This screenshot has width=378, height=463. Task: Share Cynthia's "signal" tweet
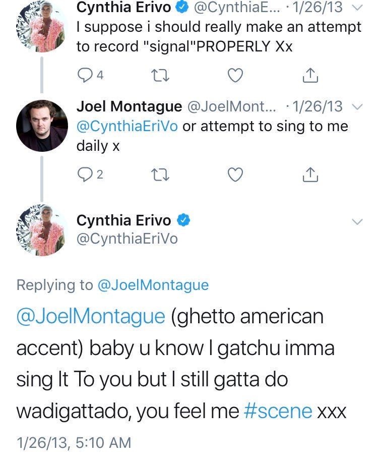309,76
